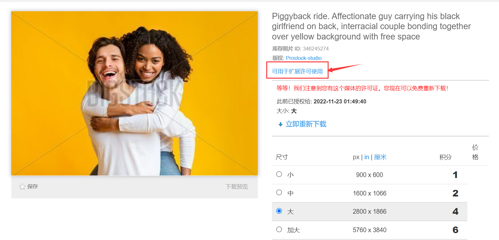This screenshot has width=499, height=240.
Task: Click the 库存照片 ID number 346245274
Action: click(316, 49)
